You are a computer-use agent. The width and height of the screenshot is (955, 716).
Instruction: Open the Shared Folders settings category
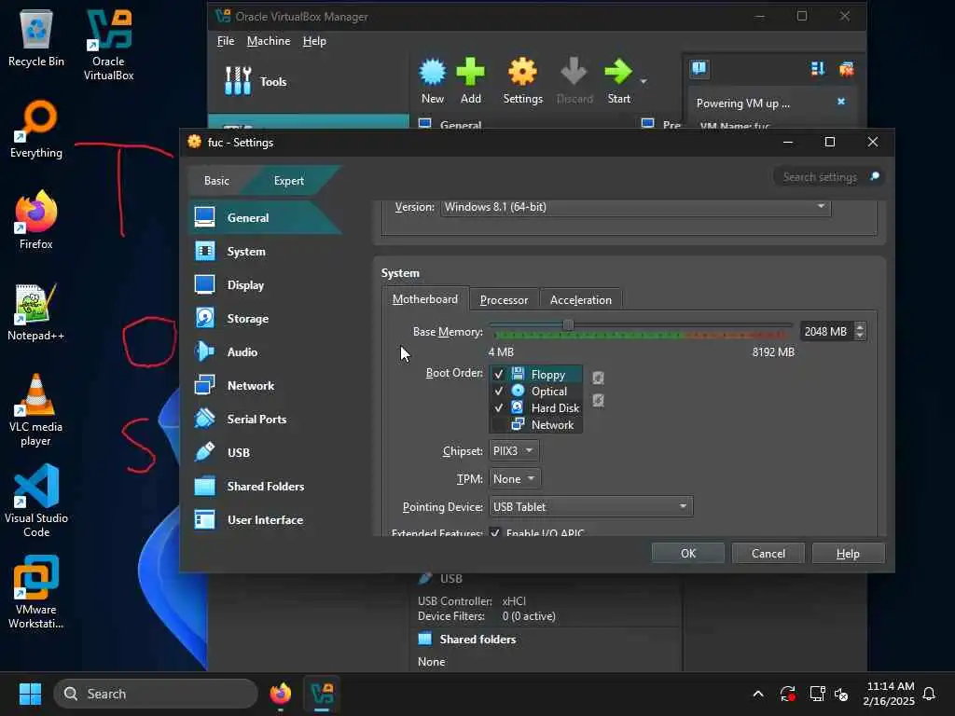pos(263,486)
